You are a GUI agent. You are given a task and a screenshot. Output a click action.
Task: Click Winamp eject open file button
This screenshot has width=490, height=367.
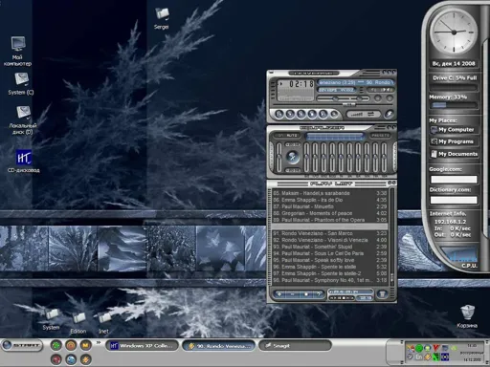(x=334, y=114)
